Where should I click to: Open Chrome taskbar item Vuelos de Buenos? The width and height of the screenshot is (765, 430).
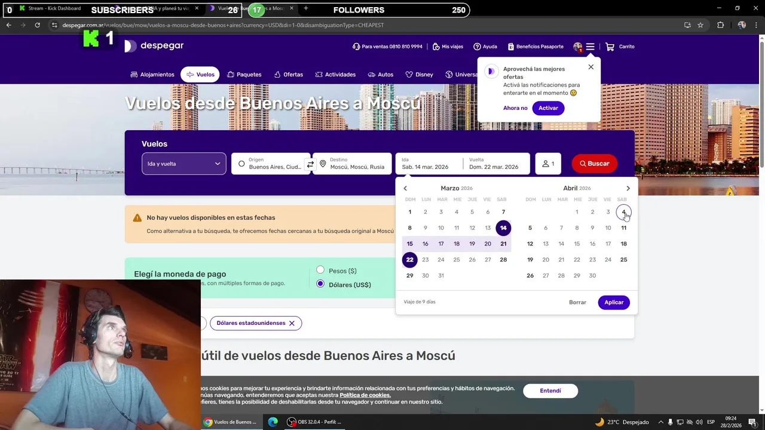click(231, 422)
